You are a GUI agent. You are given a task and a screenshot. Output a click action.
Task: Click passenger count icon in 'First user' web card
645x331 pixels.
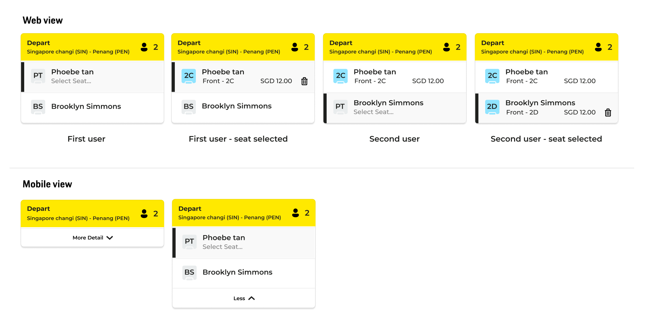pos(144,47)
